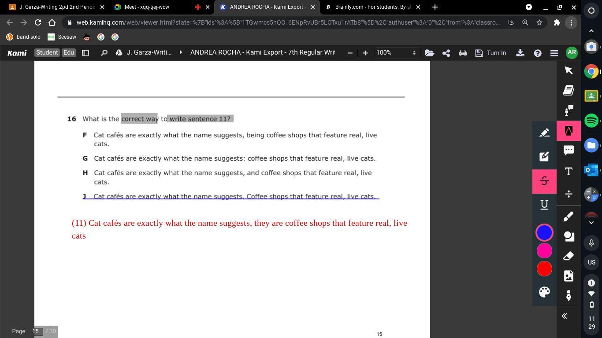Bookmark this page with the star
Image resolution: width=602 pixels, height=338 pixels.
pyautogui.click(x=539, y=22)
